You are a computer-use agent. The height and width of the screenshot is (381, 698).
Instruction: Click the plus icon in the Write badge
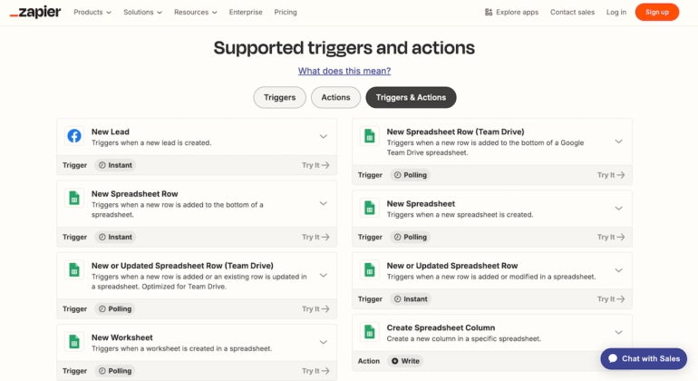(x=395, y=361)
